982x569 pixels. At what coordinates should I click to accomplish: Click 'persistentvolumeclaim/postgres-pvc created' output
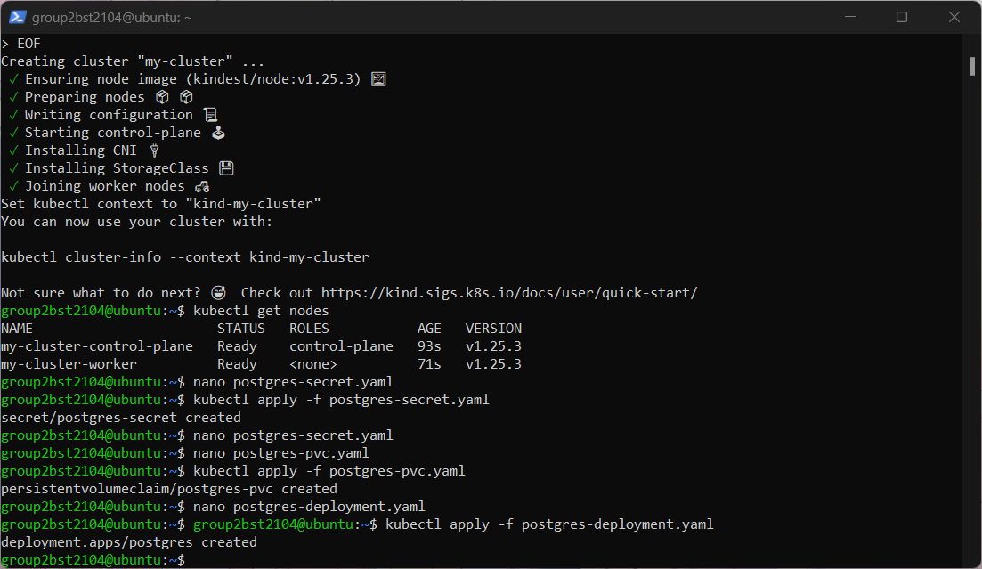click(x=169, y=489)
